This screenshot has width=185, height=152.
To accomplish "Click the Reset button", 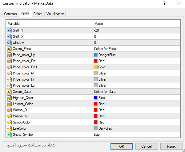I will point(171,146).
